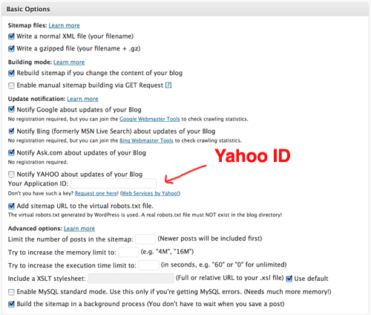This screenshot has height=315, width=371.
Task: Toggle Add sitemap URL to robots.txt
Action: tap(11, 206)
